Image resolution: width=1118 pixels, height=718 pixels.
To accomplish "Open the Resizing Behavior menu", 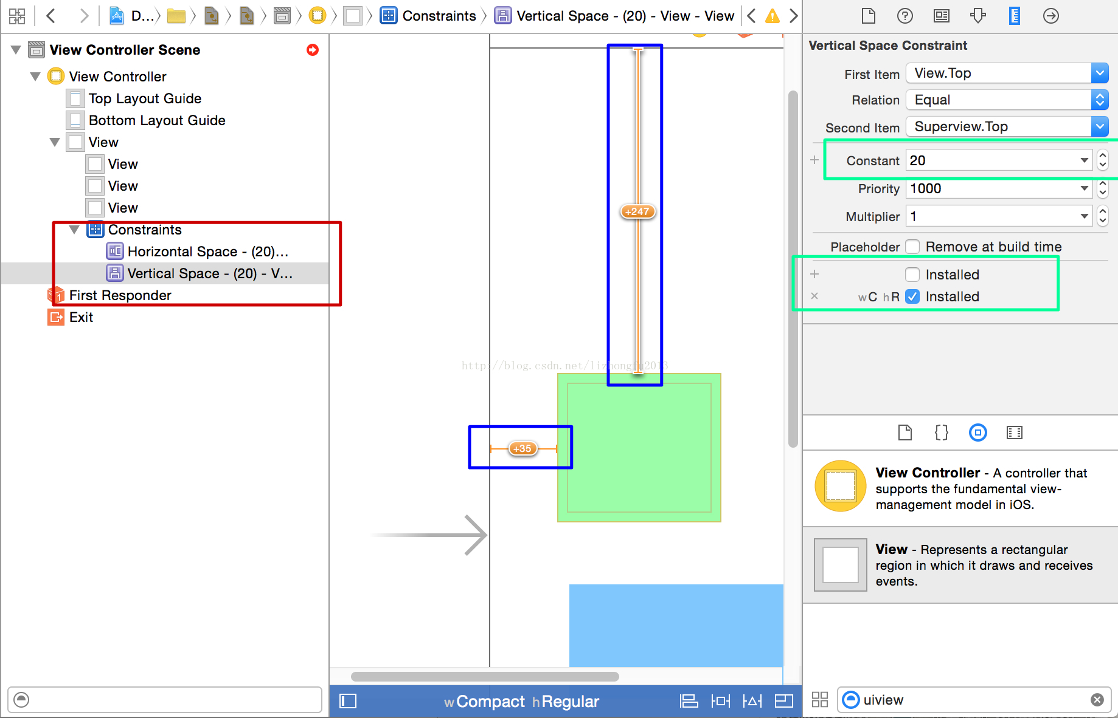I will click(x=784, y=702).
